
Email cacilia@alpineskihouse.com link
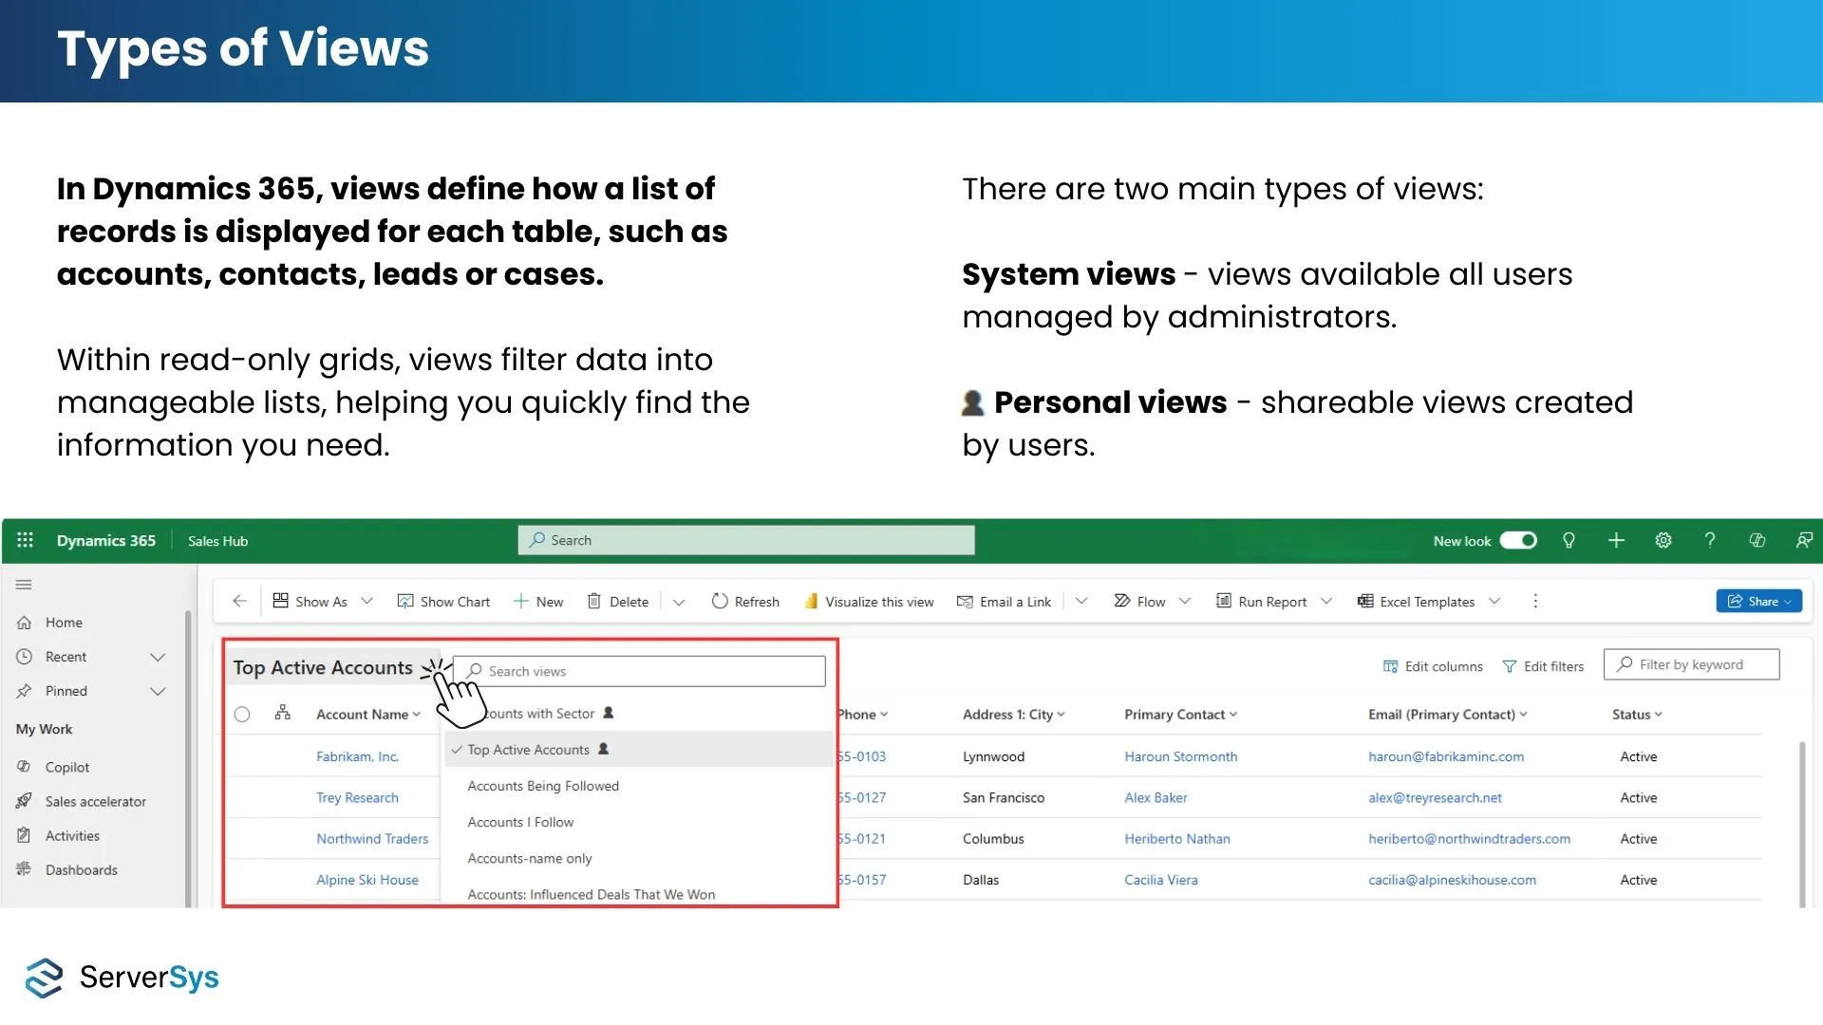coord(1452,880)
